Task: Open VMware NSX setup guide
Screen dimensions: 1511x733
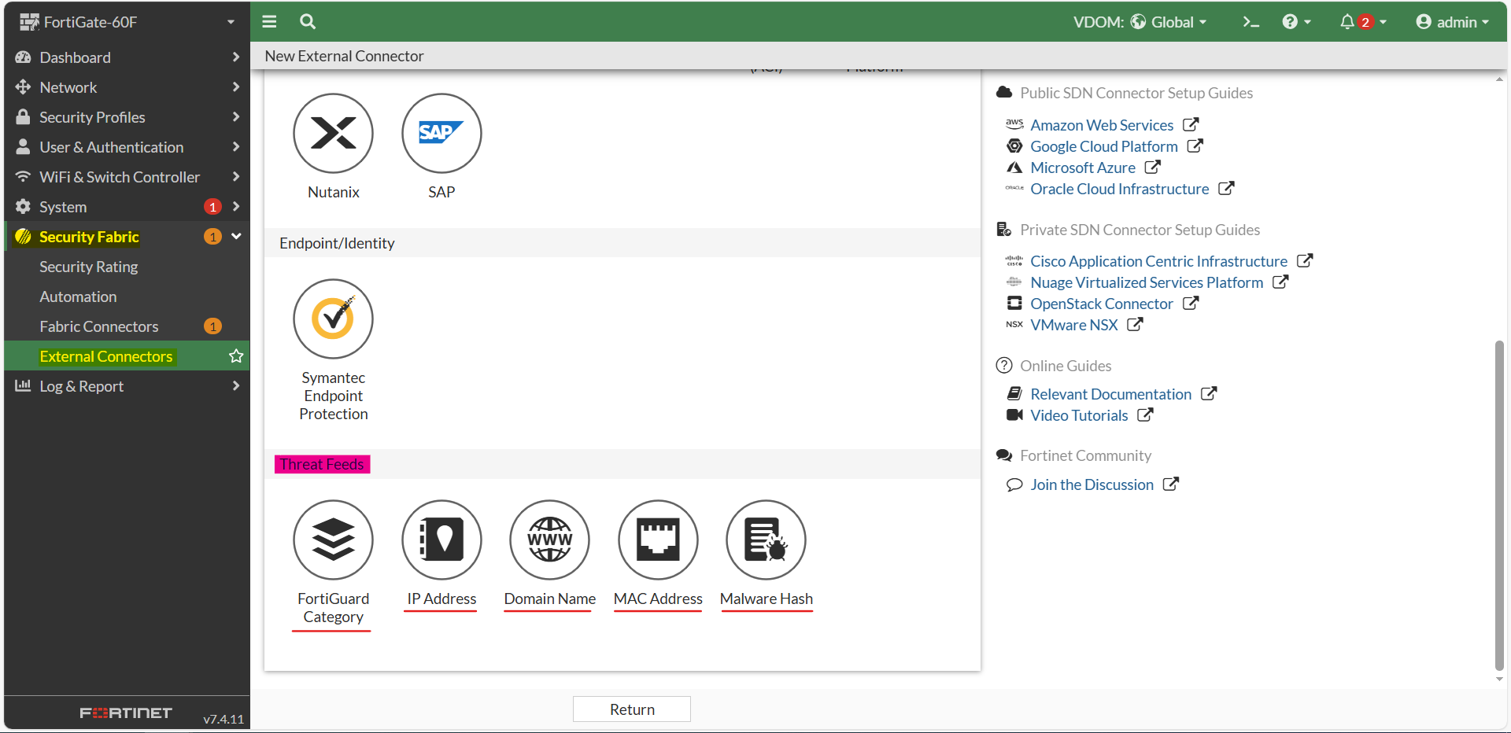Action: (x=1074, y=325)
